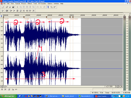Screen dimensions: 131x98
Task: Click the Copy toolbar icon
Action: pyautogui.click(x=21, y=7)
